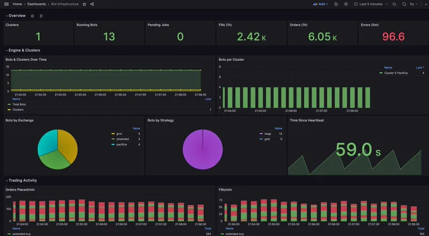
Task: Collapse the Overview row
Action: tap(16, 16)
